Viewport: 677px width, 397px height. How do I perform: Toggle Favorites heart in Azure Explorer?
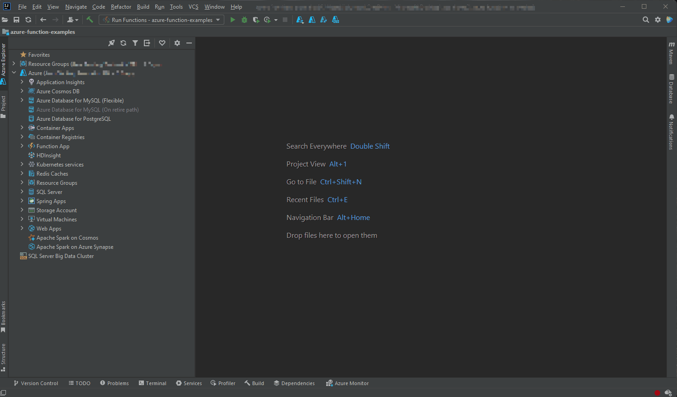pyautogui.click(x=162, y=43)
